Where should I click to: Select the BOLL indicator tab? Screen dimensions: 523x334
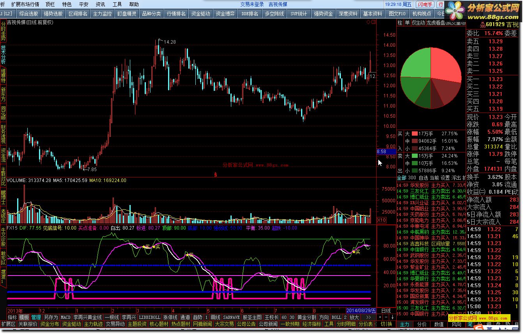336,317
